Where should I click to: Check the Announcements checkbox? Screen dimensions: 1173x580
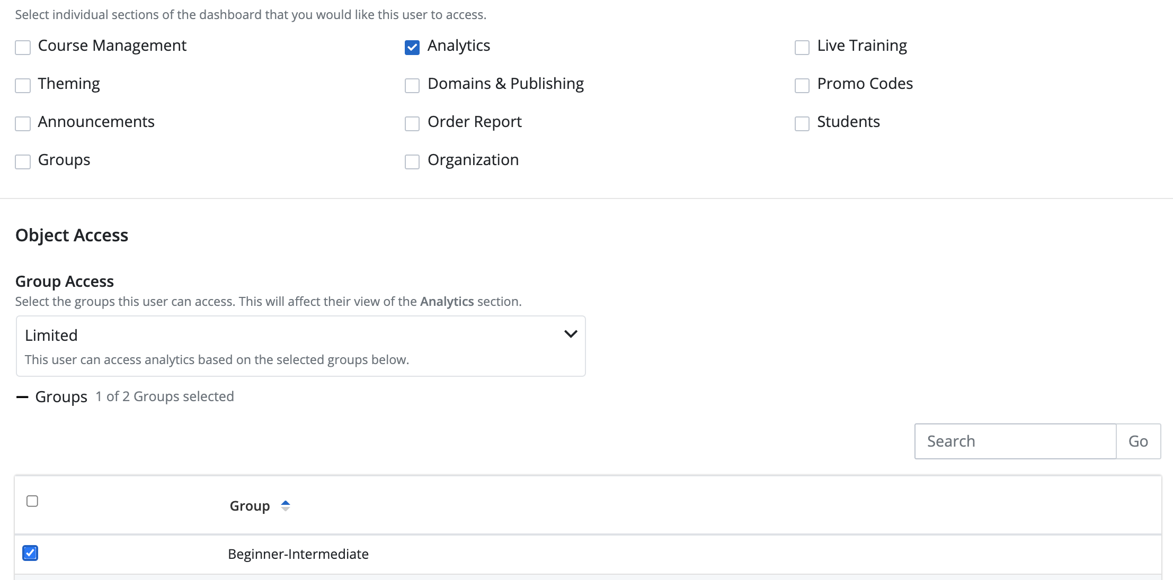[23, 124]
